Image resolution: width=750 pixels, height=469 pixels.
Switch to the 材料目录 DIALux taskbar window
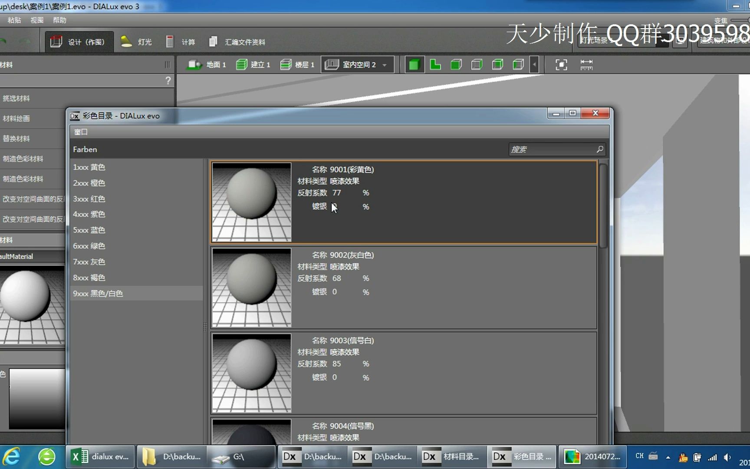(x=452, y=457)
